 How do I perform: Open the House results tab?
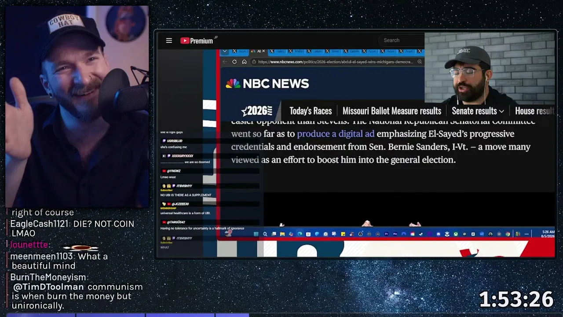534,111
